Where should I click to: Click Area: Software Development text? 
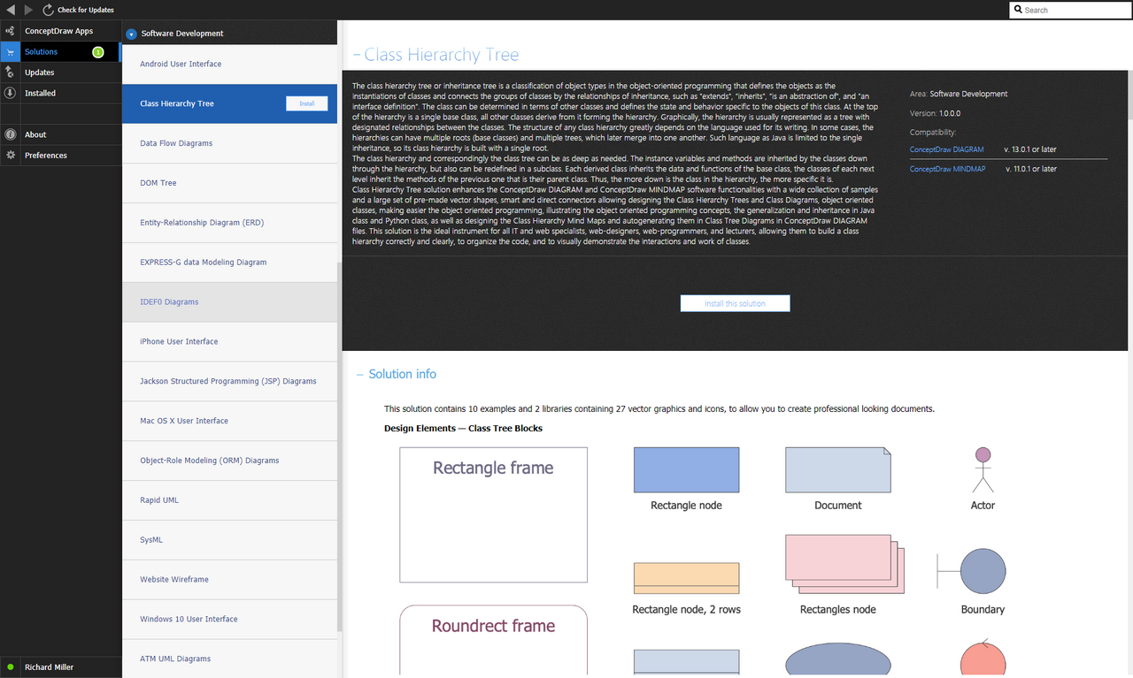(x=959, y=94)
